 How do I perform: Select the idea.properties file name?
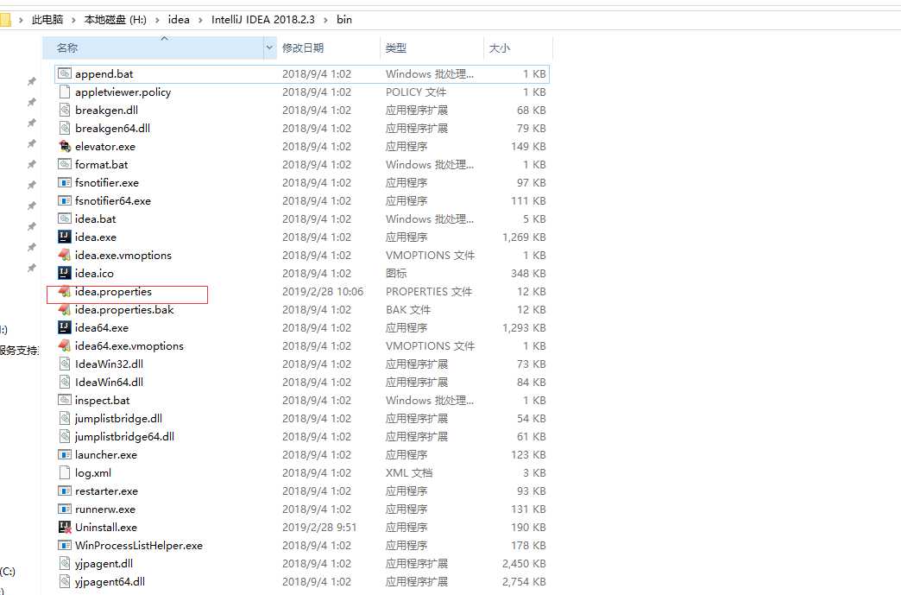tap(113, 292)
